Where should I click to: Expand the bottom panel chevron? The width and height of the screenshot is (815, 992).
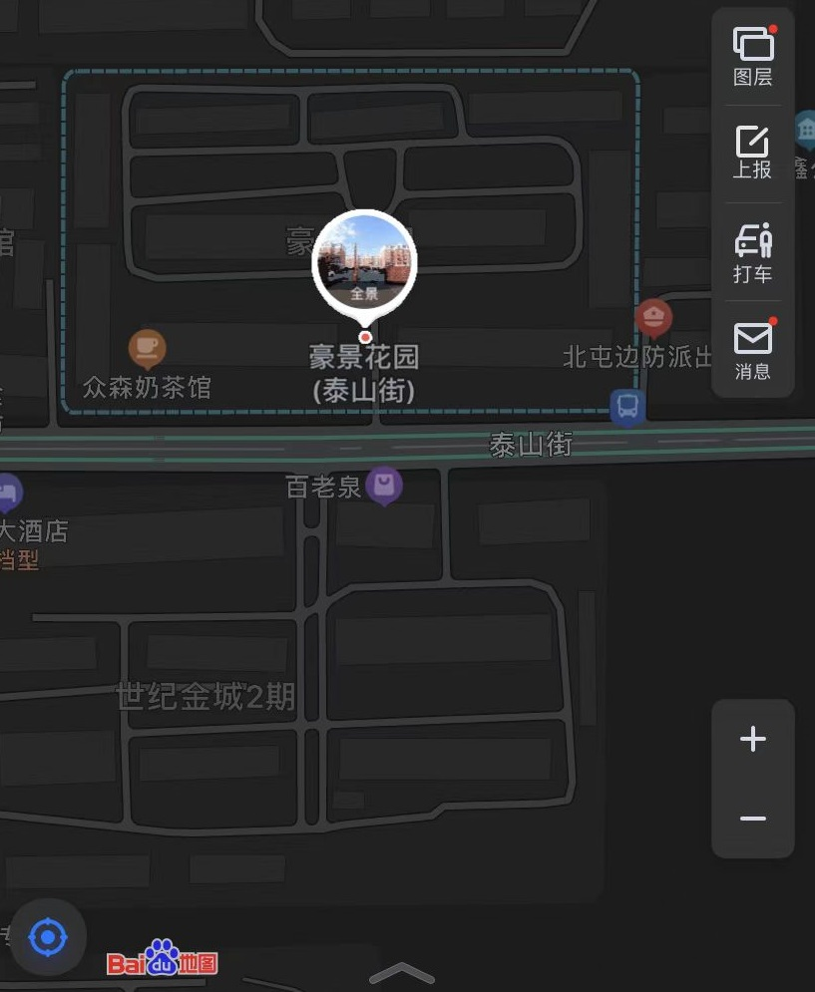pos(401,974)
